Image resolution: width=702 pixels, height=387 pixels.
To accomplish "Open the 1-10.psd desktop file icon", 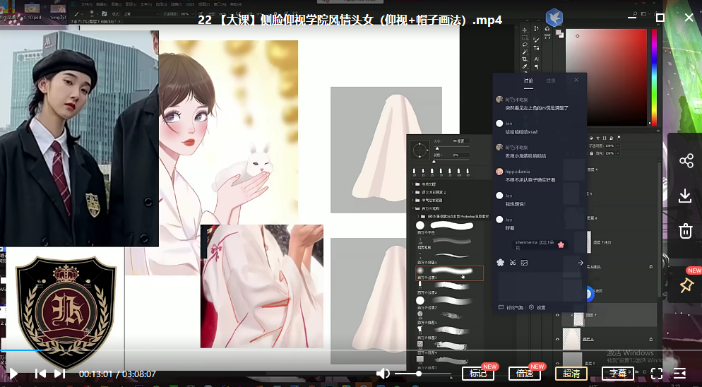I will [32, 12].
